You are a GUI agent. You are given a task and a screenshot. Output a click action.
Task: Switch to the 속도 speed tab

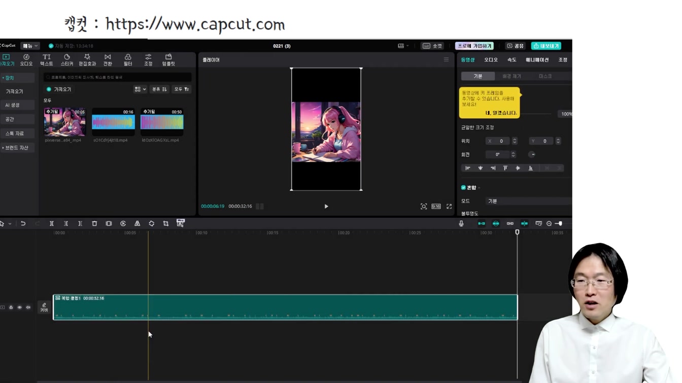512,60
